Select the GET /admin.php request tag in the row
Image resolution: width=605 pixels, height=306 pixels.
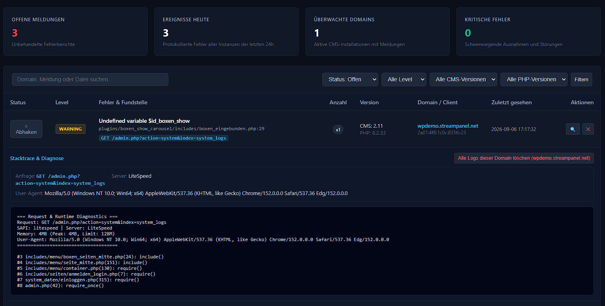(163, 138)
